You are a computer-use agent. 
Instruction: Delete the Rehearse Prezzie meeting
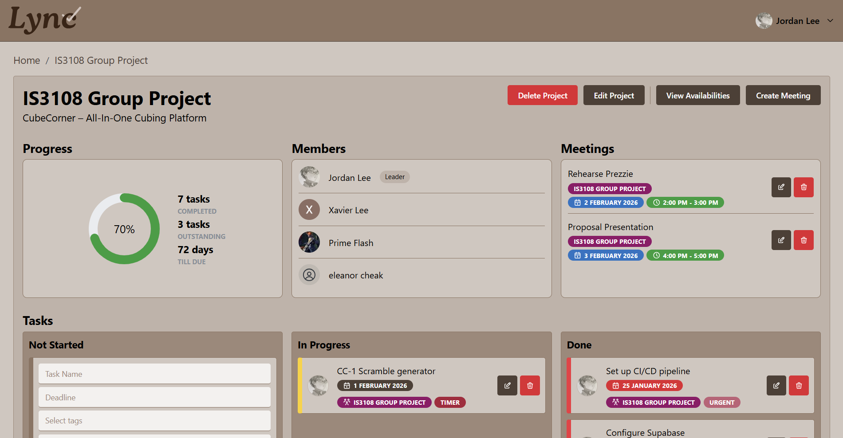pyautogui.click(x=804, y=187)
